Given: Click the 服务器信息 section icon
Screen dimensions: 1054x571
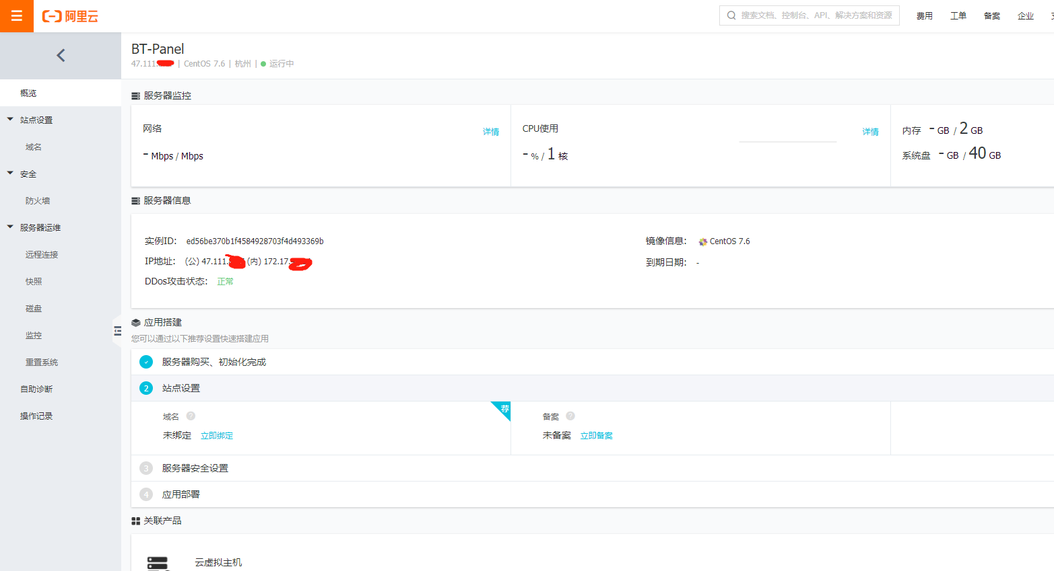Looking at the screenshot, I should [x=135, y=201].
